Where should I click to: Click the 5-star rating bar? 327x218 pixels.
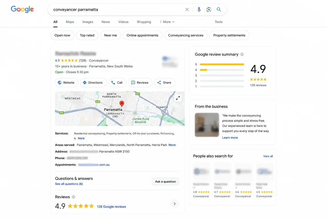(222, 64)
